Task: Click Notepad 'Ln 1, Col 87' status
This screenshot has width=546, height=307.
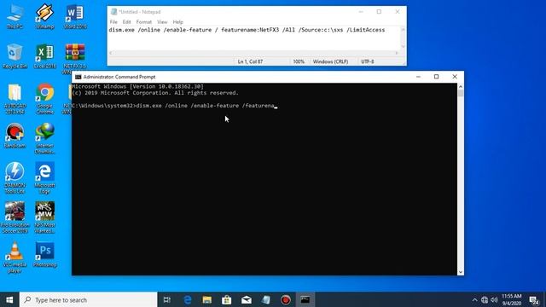Action: [x=250, y=61]
